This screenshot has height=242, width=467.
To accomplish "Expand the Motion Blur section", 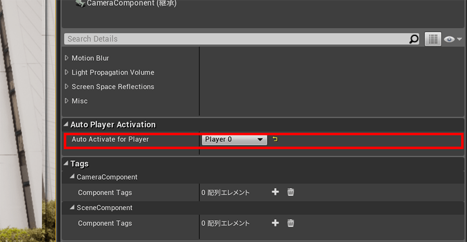I will [66, 58].
